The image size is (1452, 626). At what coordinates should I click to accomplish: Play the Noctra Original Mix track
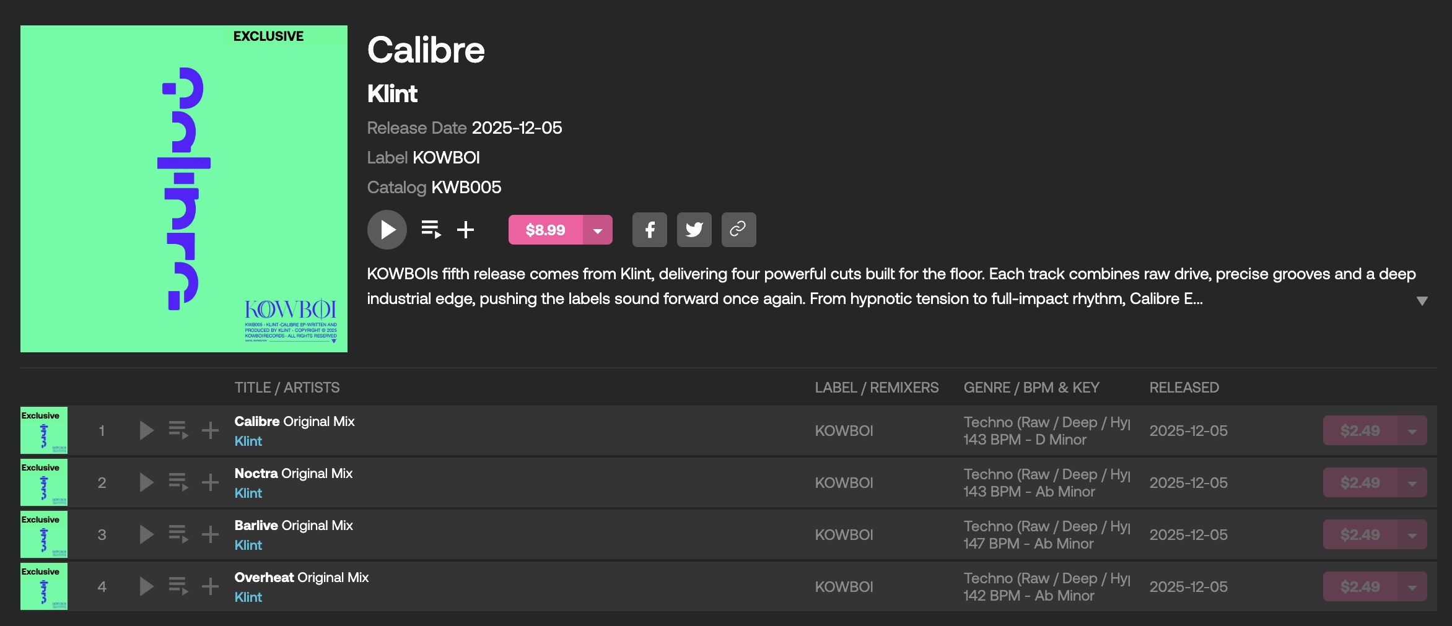click(x=146, y=482)
